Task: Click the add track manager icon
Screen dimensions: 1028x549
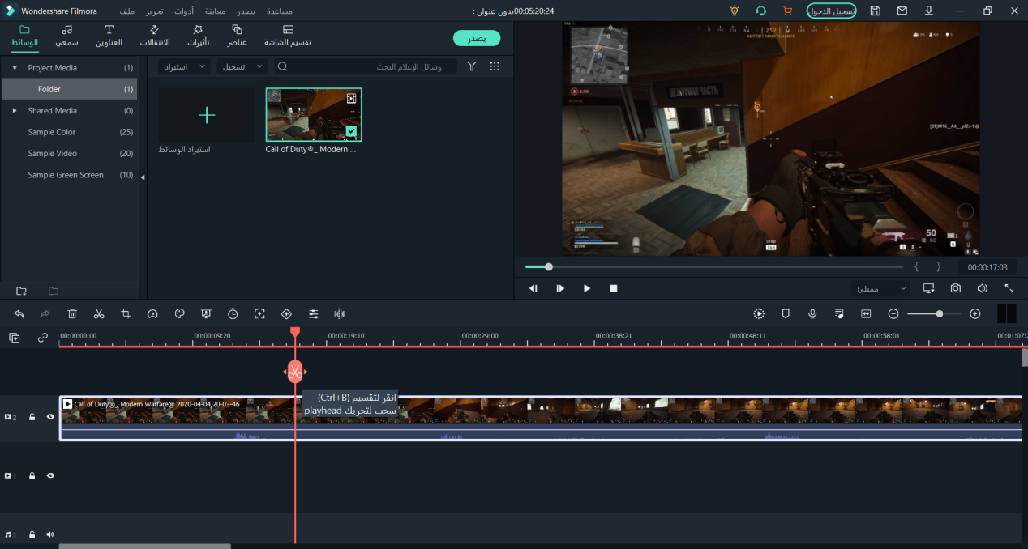Action: click(15, 338)
